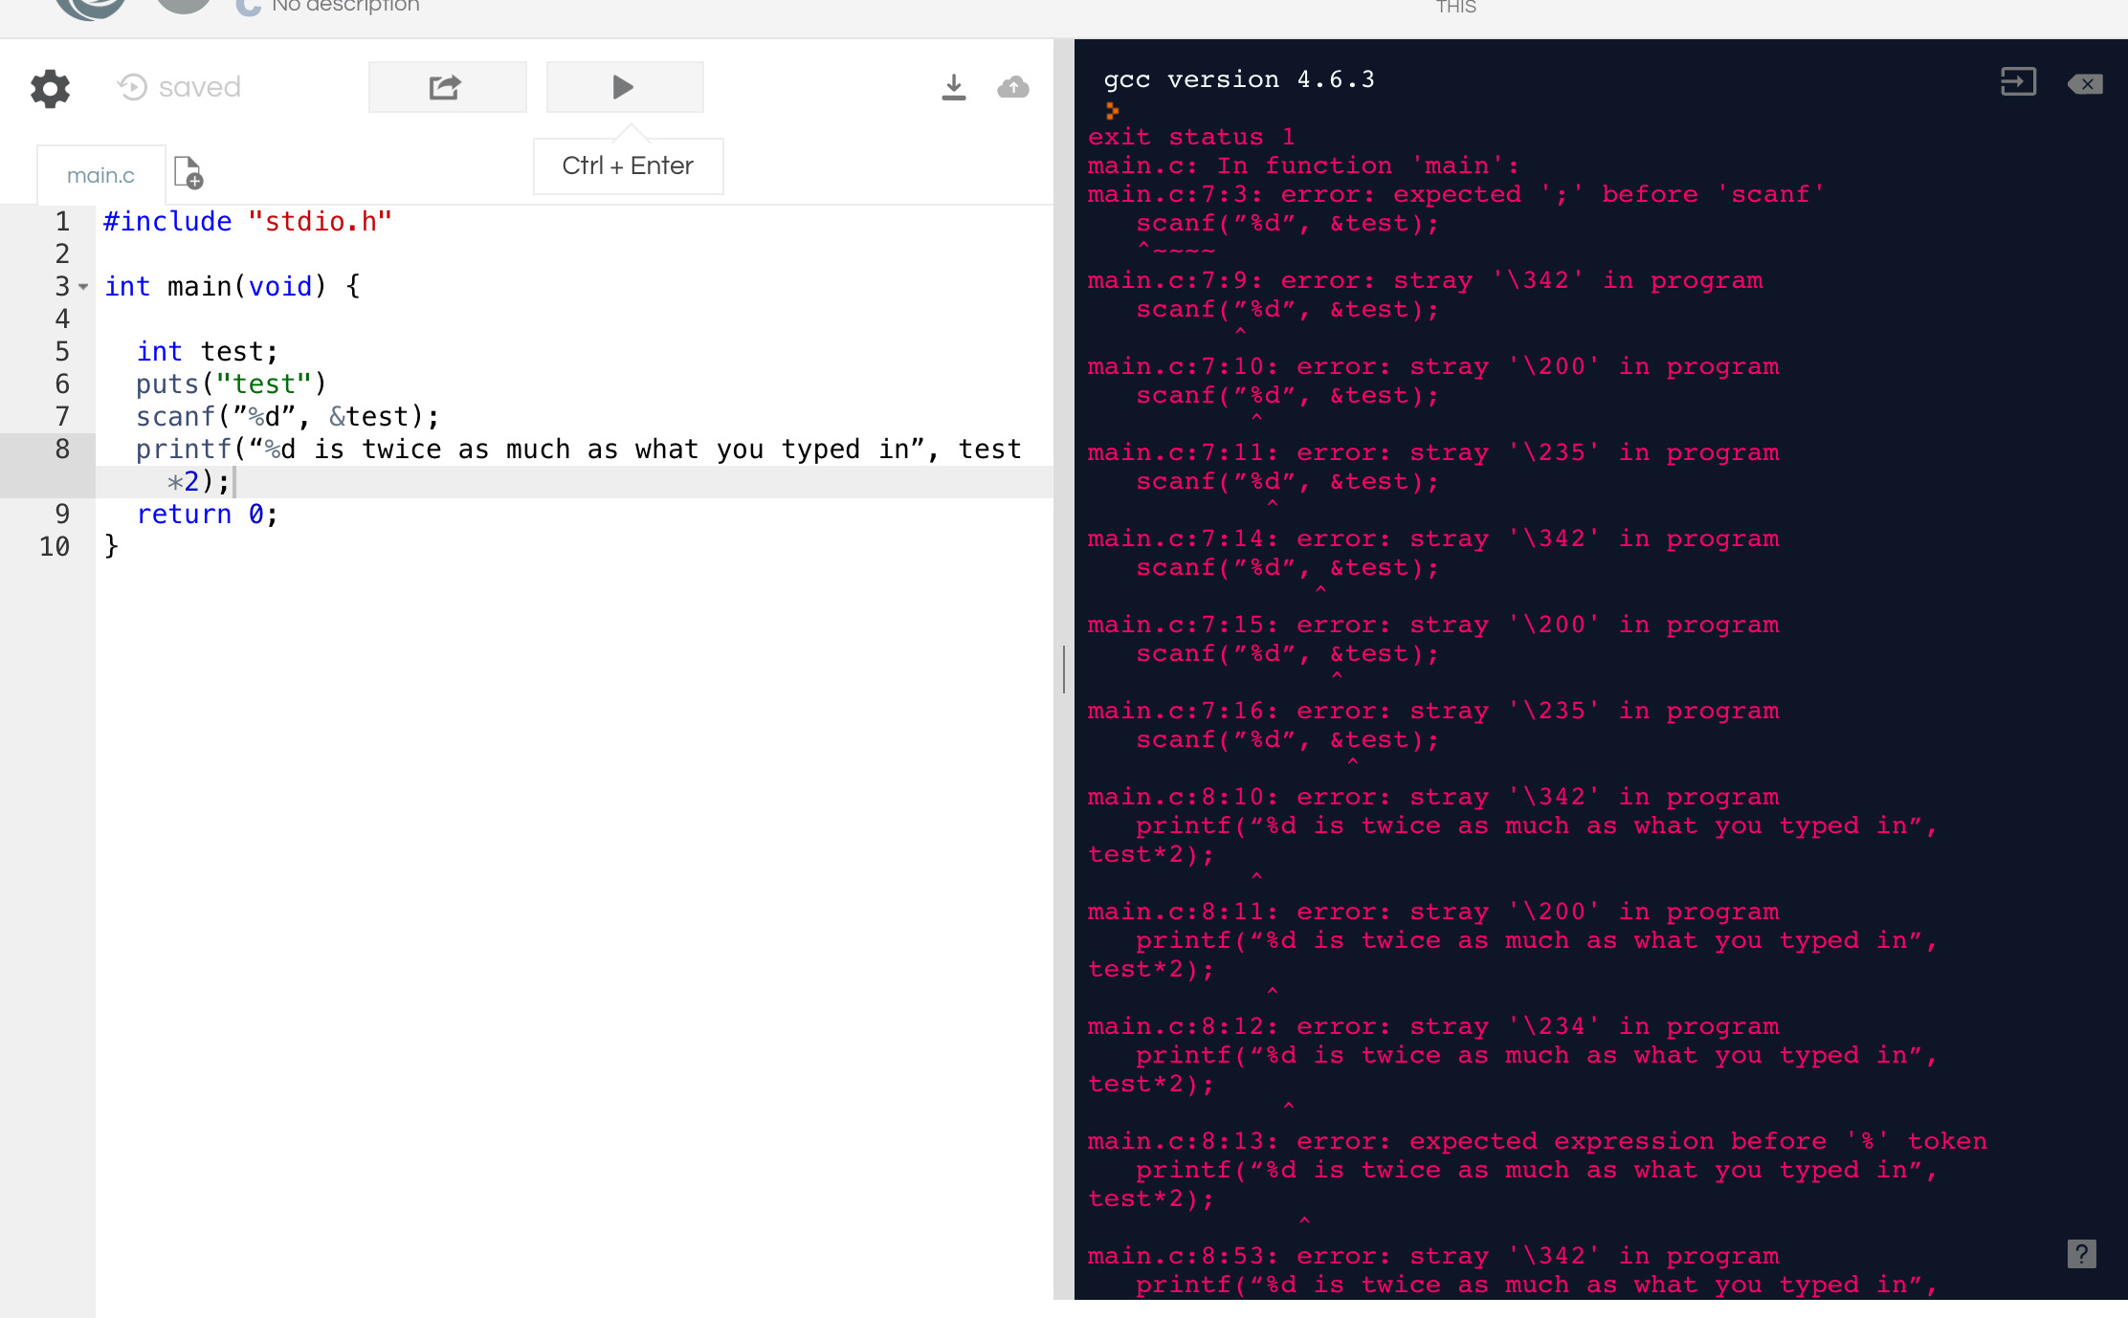Place cursor on '#include "stdio.h"' line
2128x1318 pixels.
(x=248, y=221)
